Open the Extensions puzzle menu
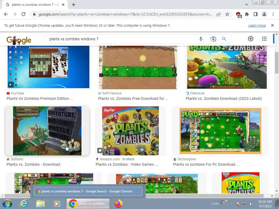Image resolution: width=279 pixels, height=209 pixels. [247, 14]
